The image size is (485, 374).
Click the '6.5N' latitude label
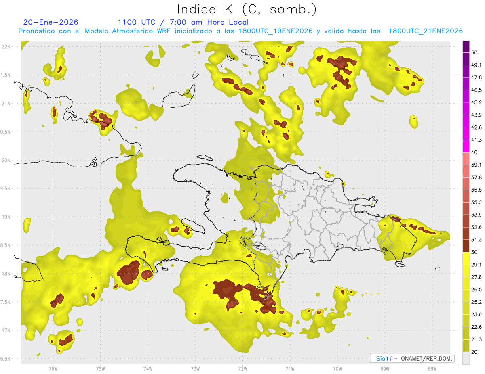pyautogui.click(x=6, y=359)
